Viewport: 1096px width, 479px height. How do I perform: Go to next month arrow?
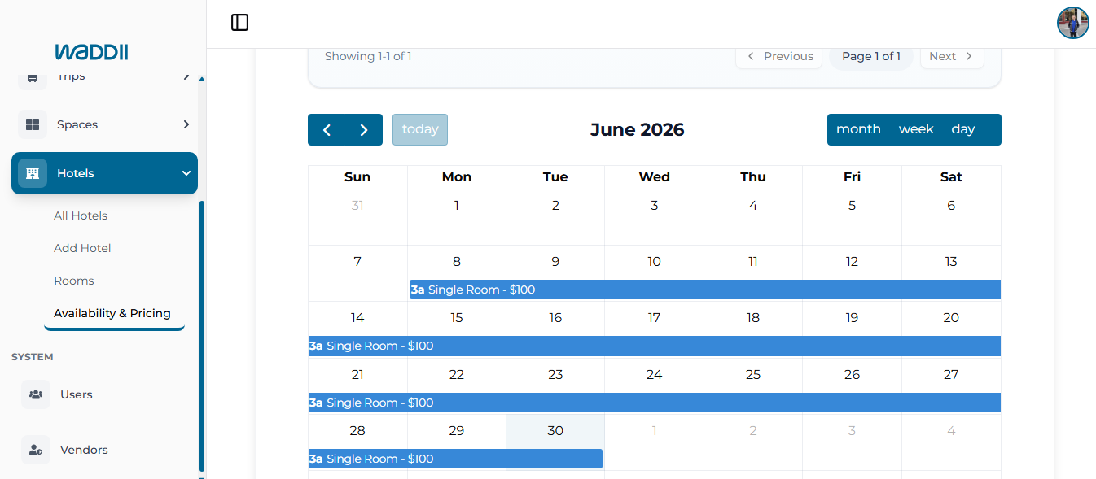[364, 130]
